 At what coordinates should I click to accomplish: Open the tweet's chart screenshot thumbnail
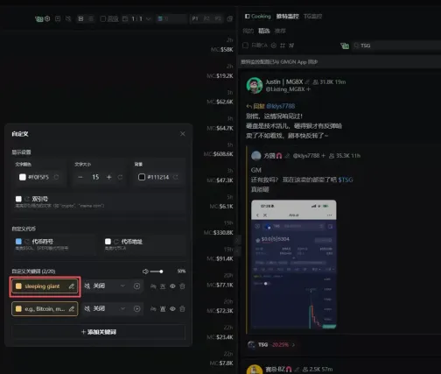pyautogui.click(x=294, y=265)
